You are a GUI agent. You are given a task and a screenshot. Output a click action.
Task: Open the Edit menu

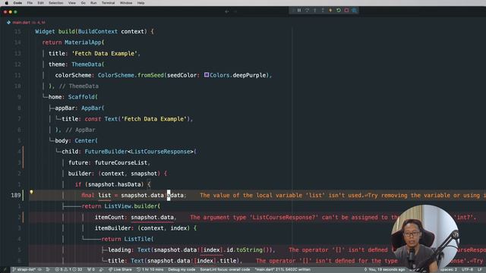pyautogui.click(x=40, y=3)
